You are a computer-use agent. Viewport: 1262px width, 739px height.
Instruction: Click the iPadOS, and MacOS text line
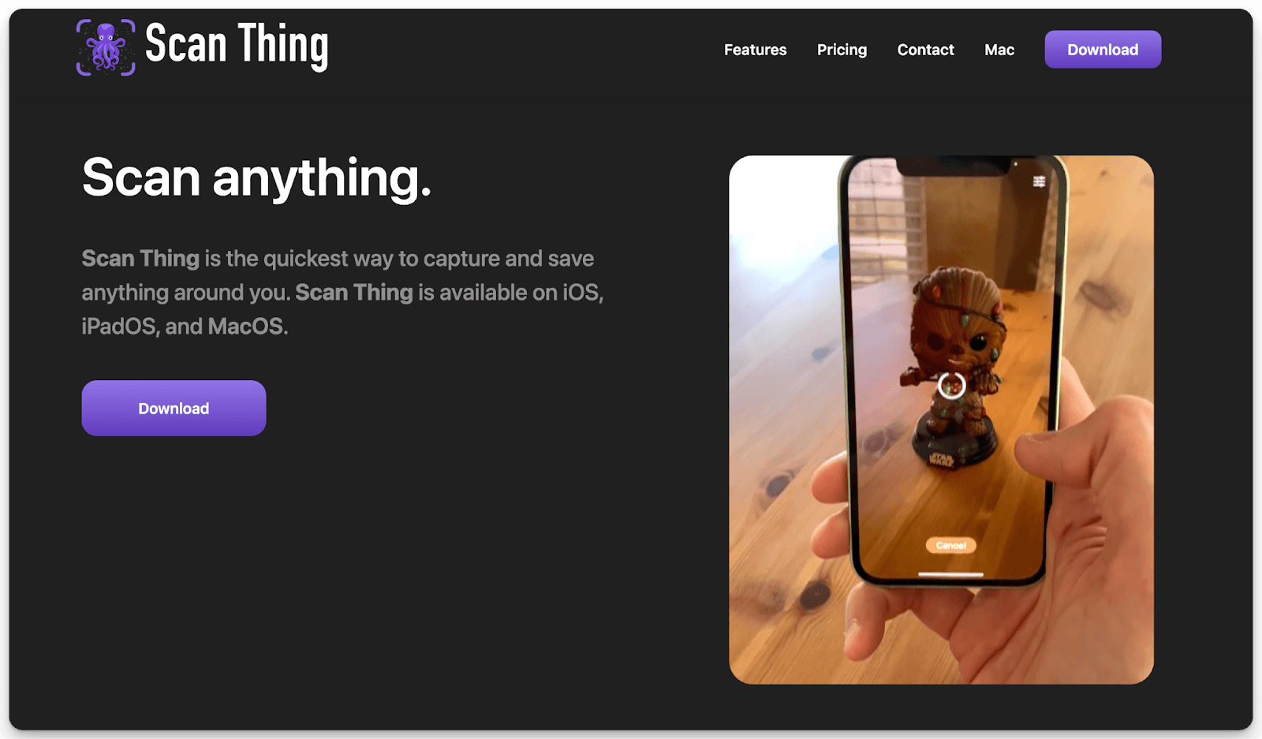pos(185,327)
